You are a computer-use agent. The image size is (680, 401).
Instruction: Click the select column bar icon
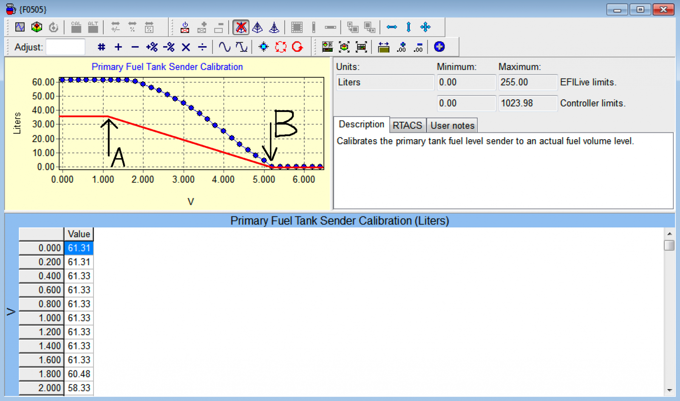pyautogui.click(x=314, y=27)
